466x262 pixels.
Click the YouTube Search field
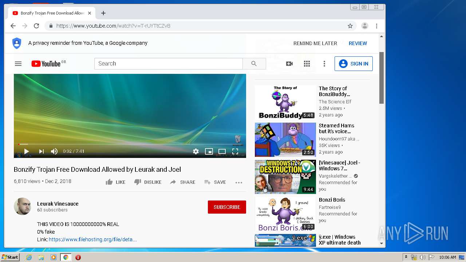(x=169, y=64)
